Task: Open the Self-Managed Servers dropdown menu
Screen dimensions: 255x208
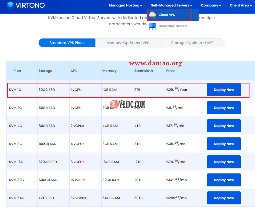Action: point(172,5)
